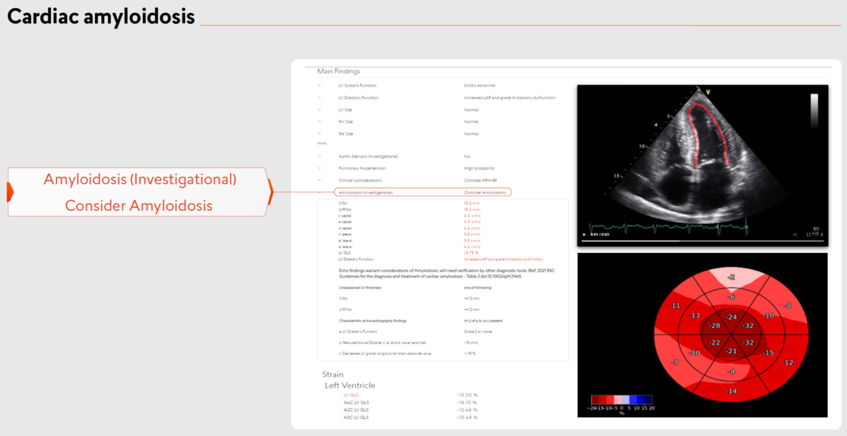The width and height of the screenshot is (847, 436).
Task: Expand the LV Systolic Function row
Action: click(x=319, y=85)
